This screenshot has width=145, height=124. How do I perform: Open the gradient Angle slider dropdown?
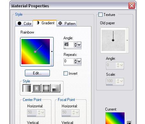coord(79,45)
